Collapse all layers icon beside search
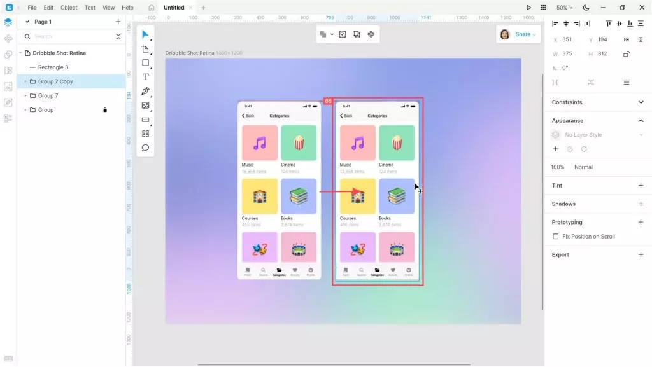Image resolution: width=652 pixels, height=367 pixels. click(118, 36)
